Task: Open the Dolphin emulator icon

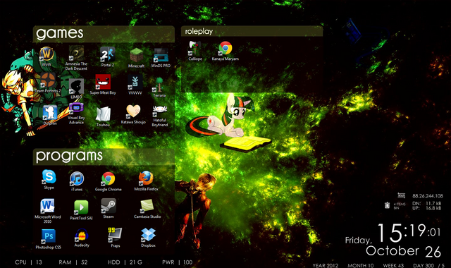Action: pos(50,115)
